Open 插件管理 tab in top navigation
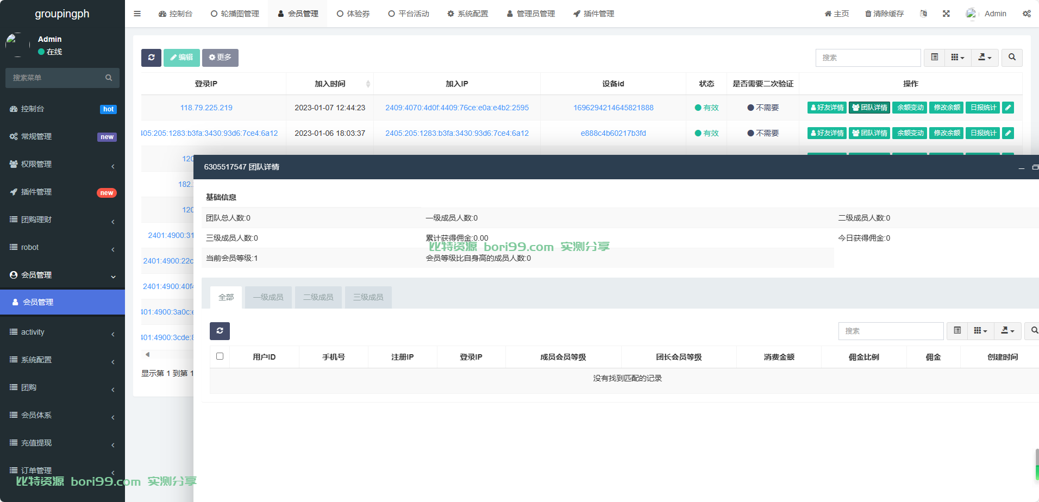Image resolution: width=1039 pixels, height=502 pixels. [x=593, y=14]
